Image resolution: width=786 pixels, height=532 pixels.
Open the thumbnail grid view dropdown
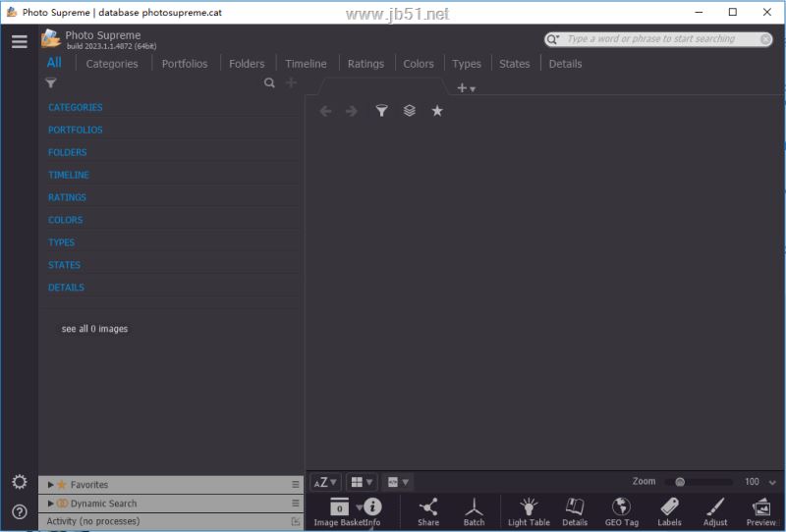click(x=362, y=482)
